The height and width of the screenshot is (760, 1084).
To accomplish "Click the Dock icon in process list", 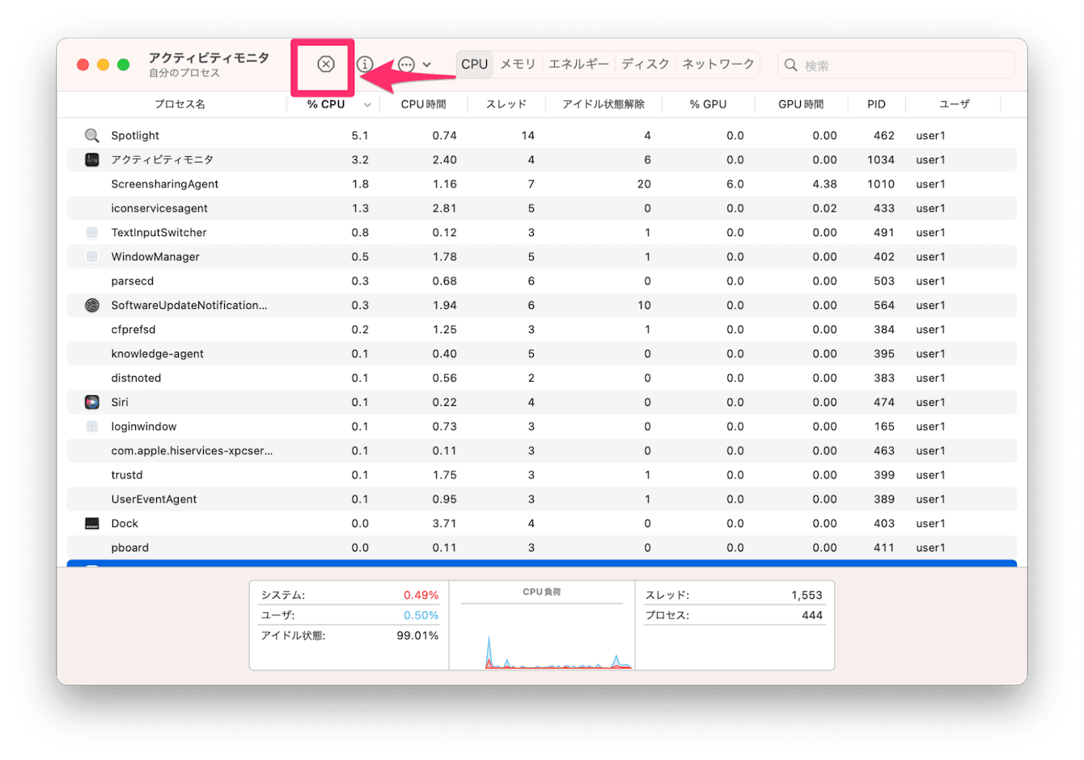I will [92, 524].
